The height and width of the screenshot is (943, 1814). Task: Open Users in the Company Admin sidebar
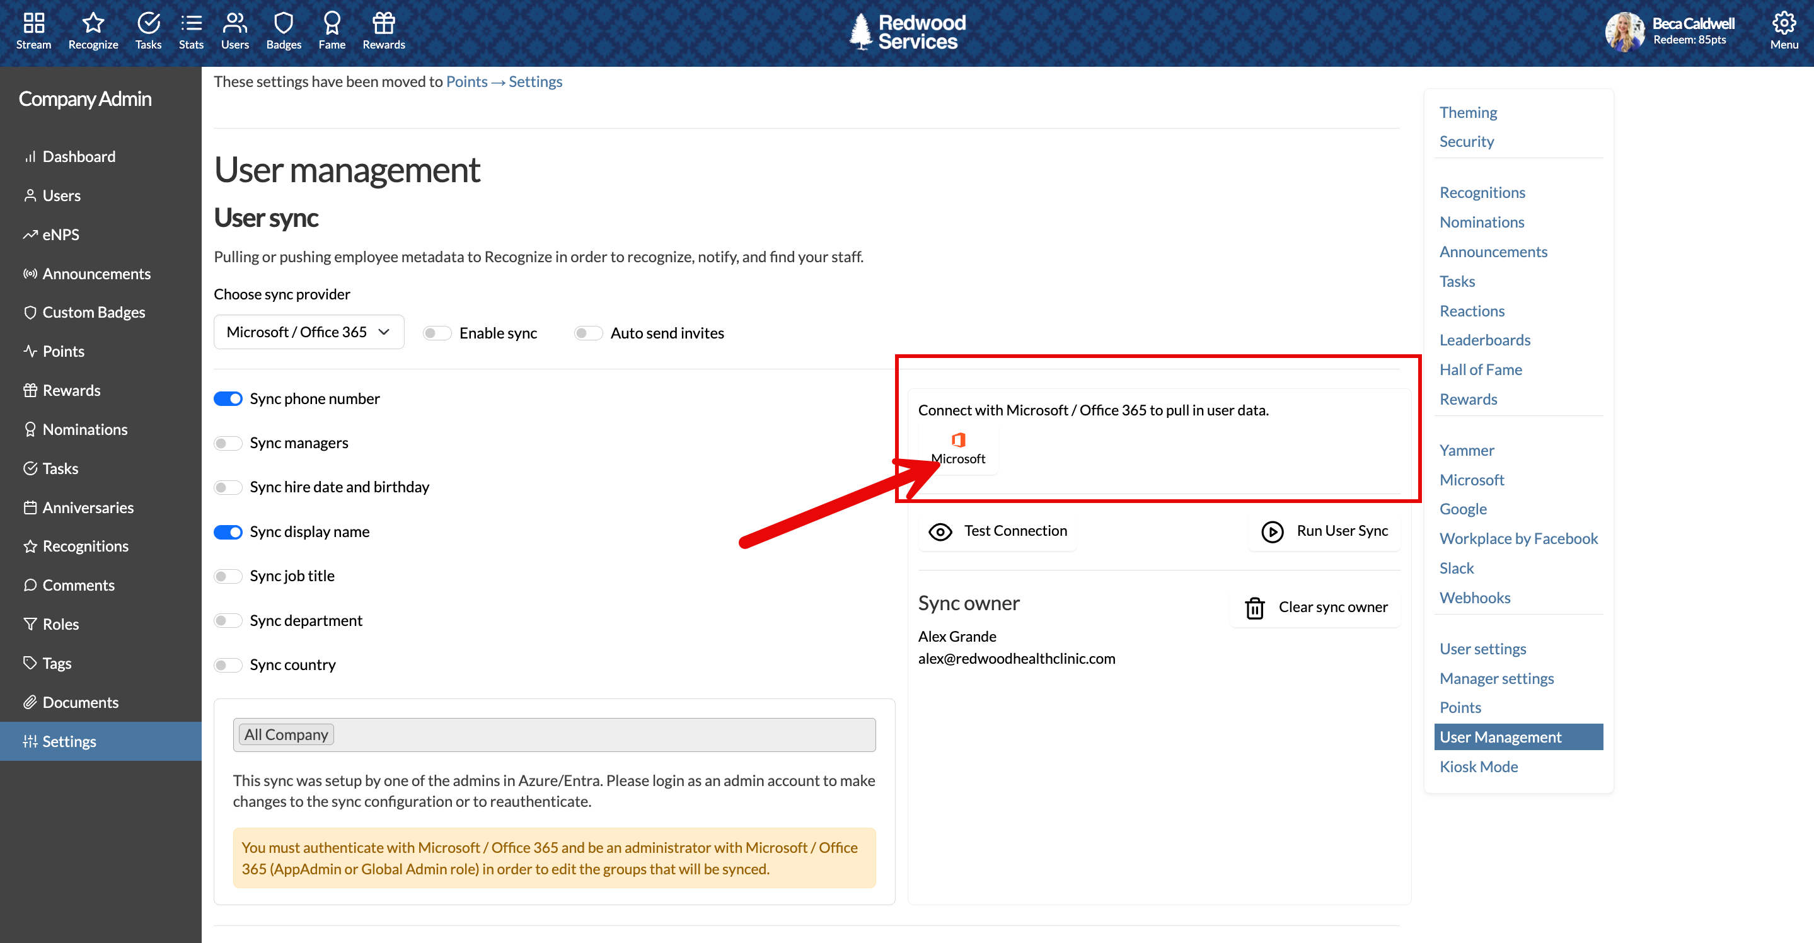61,196
